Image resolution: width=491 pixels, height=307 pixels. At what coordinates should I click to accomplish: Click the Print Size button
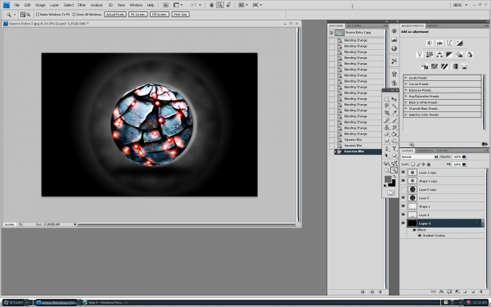coord(180,15)
